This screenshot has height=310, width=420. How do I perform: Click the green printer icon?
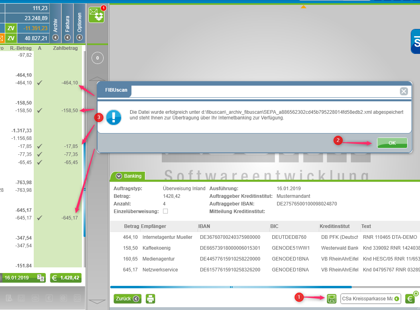151,299
